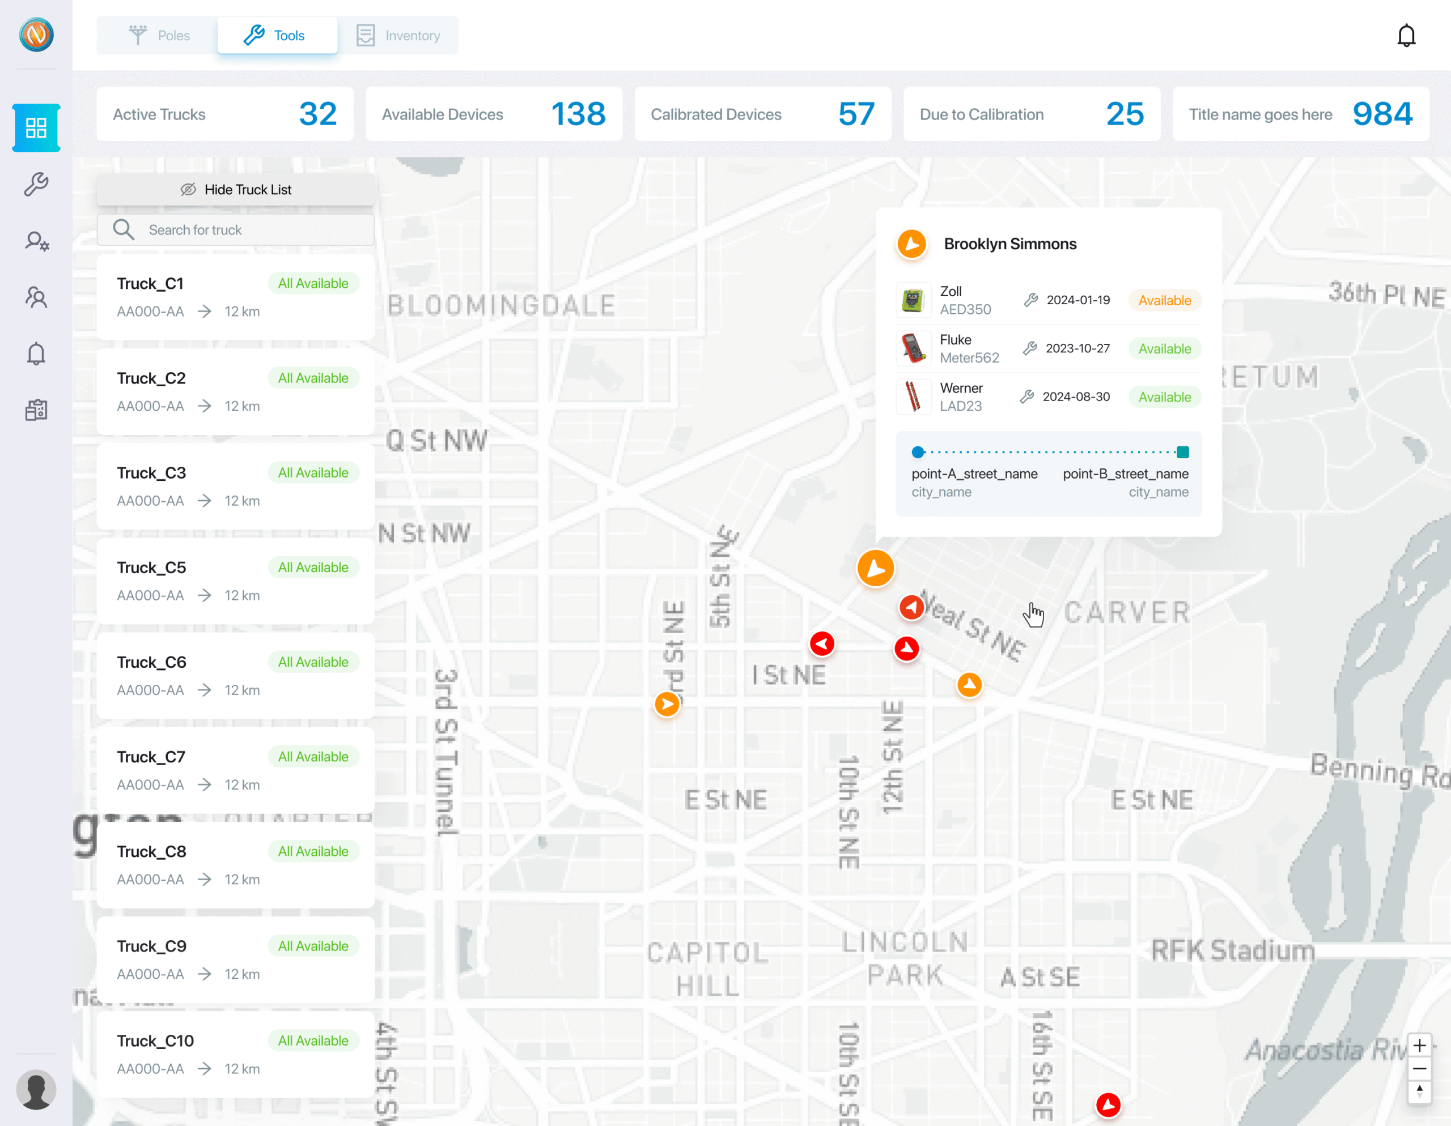Screen dimensions: 1451x1126
Task: Switch to the Inventory tab
Action: click(400, 35)
